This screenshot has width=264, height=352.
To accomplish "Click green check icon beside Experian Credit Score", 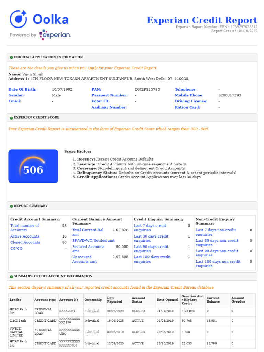I will click(11, 118).
